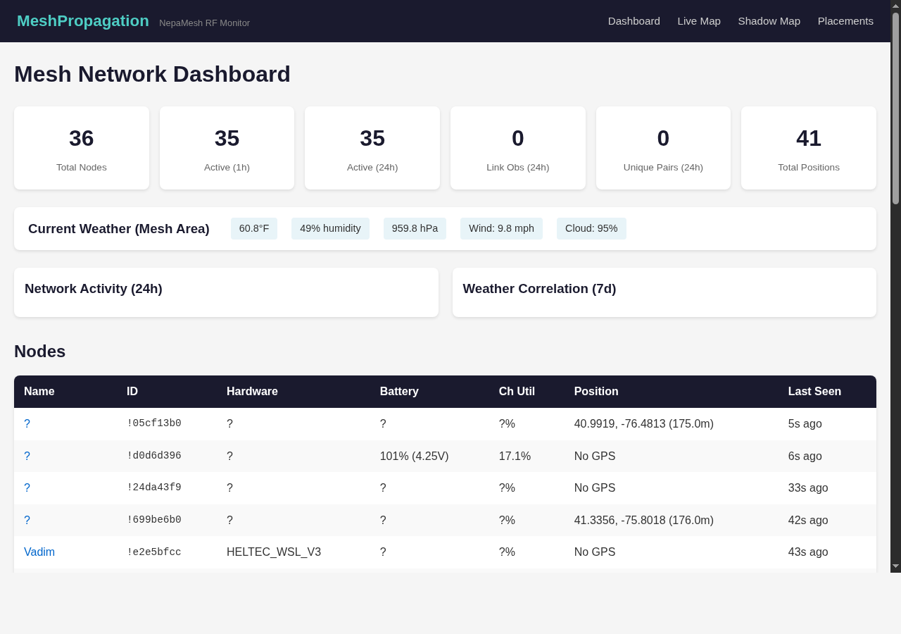
Task: Select the 49% humidity chip
Action: [330, 228]
